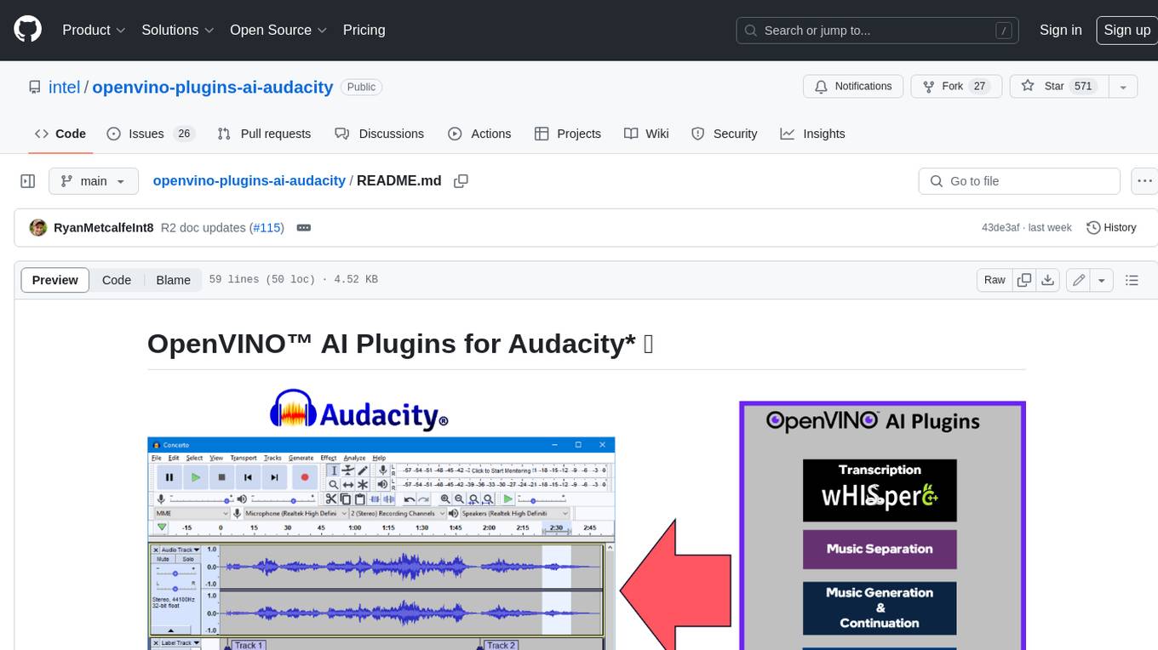Edit this file with pencil icon
This screenshot has height=650, width=1158.
1078,280
